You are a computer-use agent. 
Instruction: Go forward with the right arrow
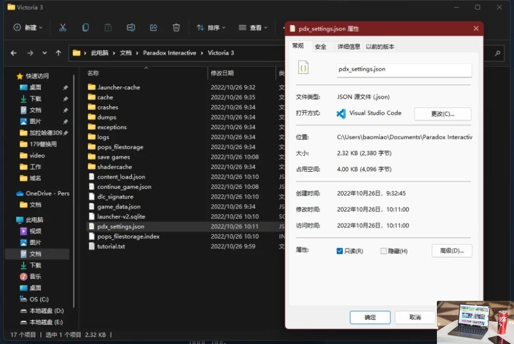click(x=30, y=53)
